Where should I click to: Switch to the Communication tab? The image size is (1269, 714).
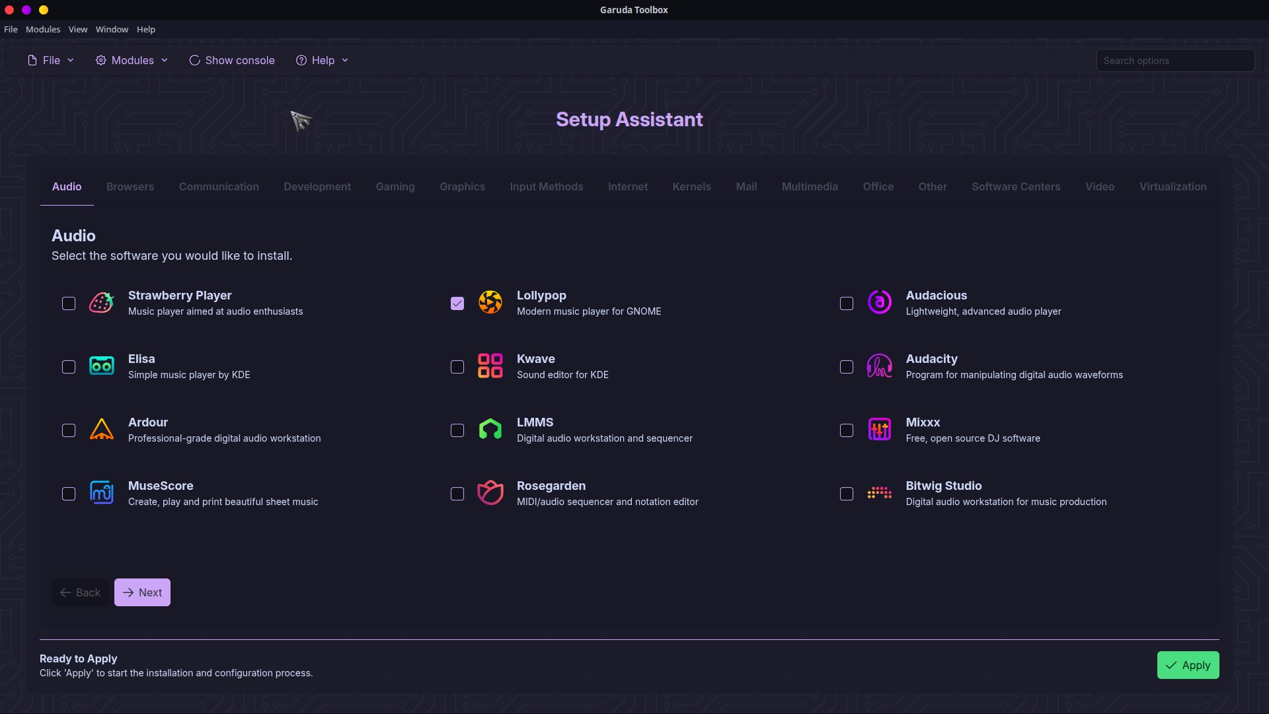tap(219, 187)
